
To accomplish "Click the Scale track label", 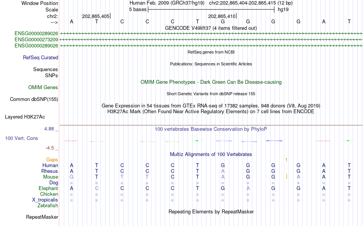I will click(x=52, y=10).
